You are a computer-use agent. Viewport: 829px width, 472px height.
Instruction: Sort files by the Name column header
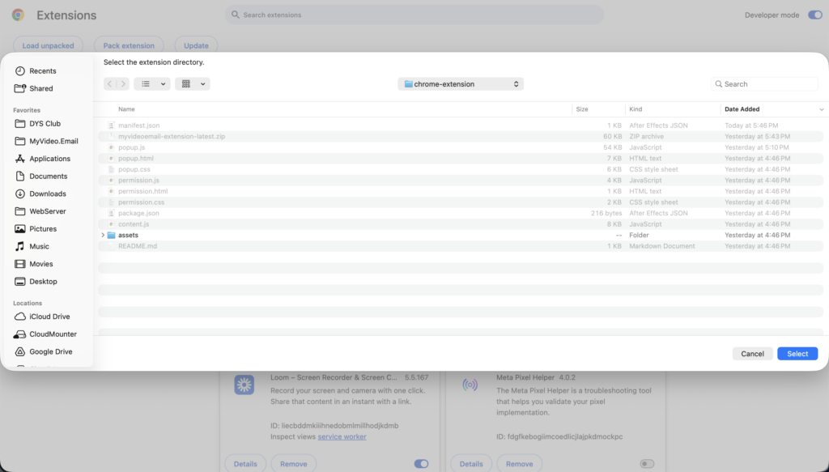coord(126,109)
